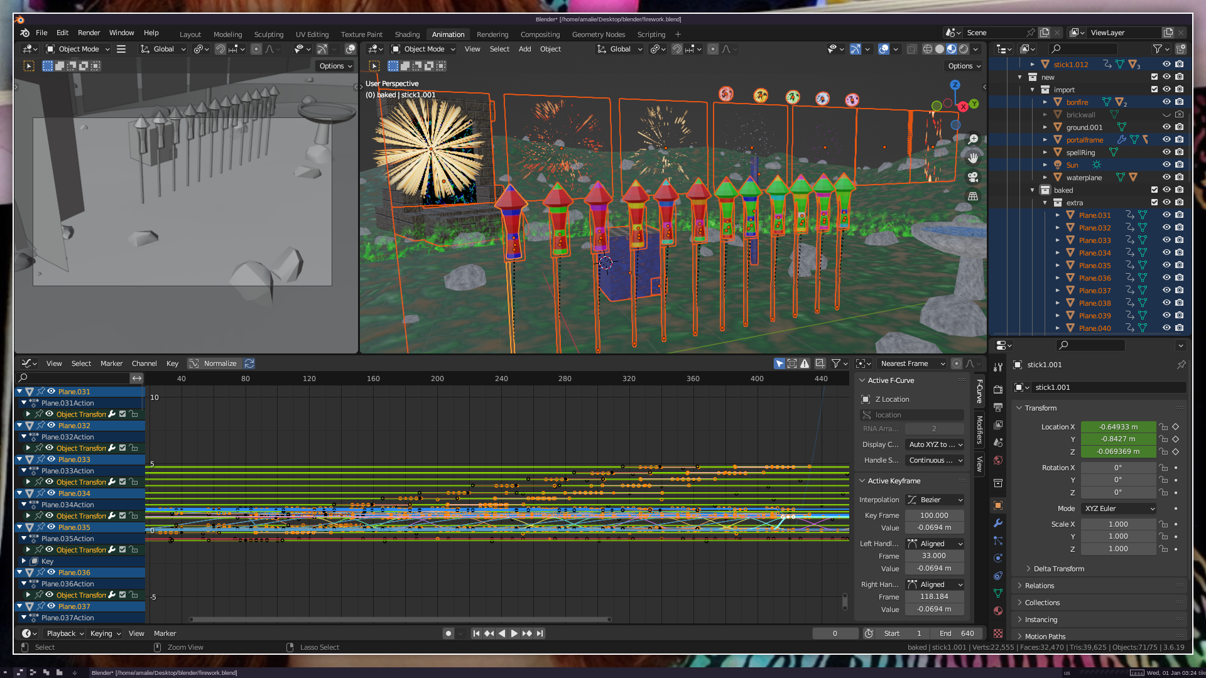Switch to orthographic grid view icon

[973, 196]
